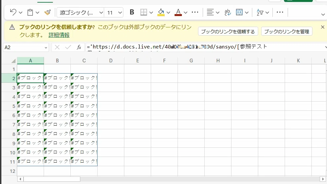Select cell A2 with #ブロック! error
Image resolution: width=327 pixels, height=184 pixels.
[30, 78]
